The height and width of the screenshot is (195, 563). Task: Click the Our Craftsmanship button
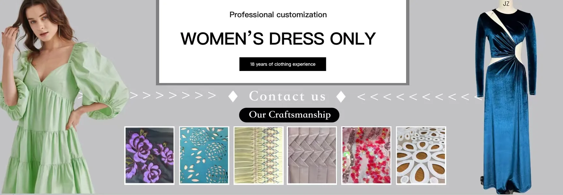[289, 115]
